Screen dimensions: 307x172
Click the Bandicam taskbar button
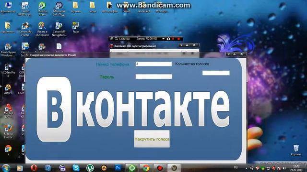click(160, 168)
